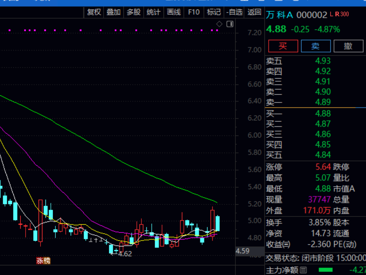This screenshot has height=275, width=366.
Task: Click 标记 to mark the stock
Action: [x=214, y=12]
